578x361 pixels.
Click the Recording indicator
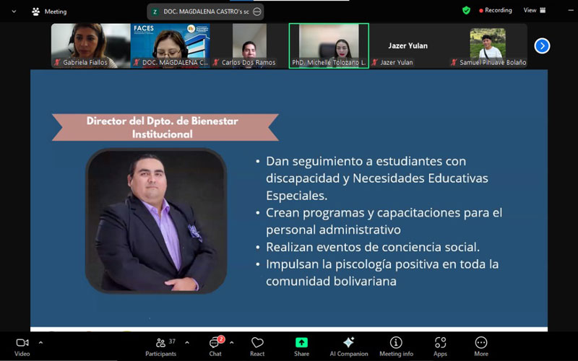click(x=493, y=11)
